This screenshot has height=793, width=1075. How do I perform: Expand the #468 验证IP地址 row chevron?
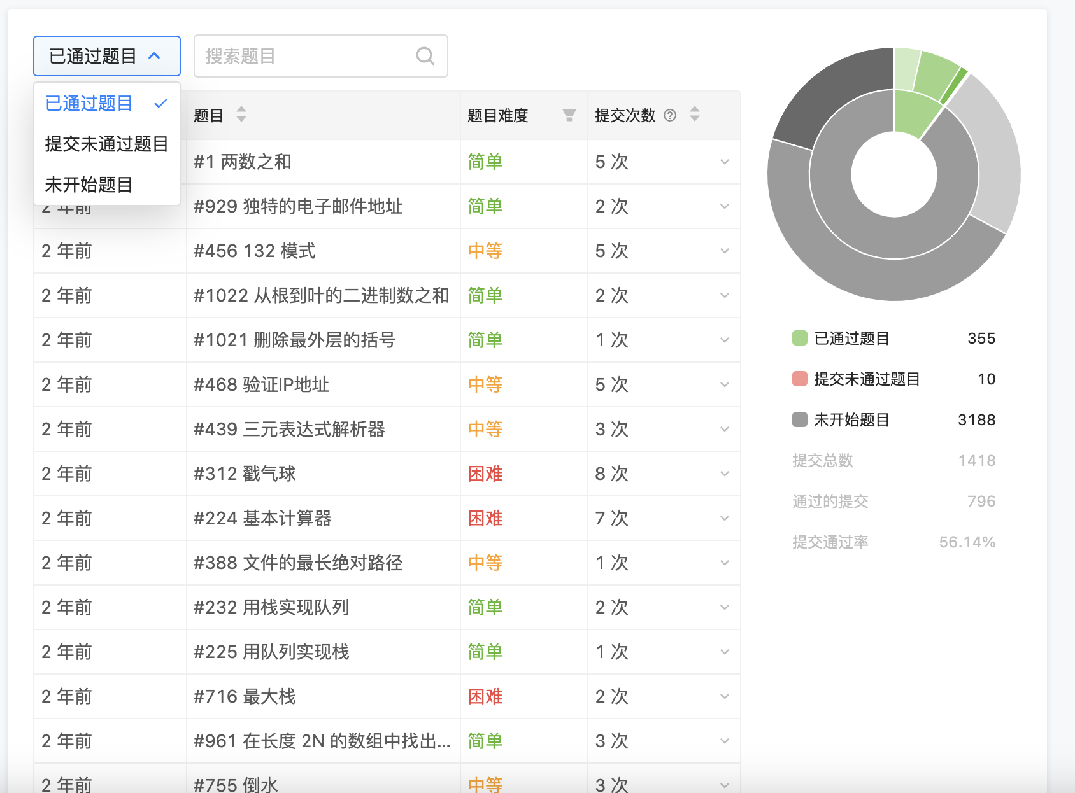pos(725,384)
